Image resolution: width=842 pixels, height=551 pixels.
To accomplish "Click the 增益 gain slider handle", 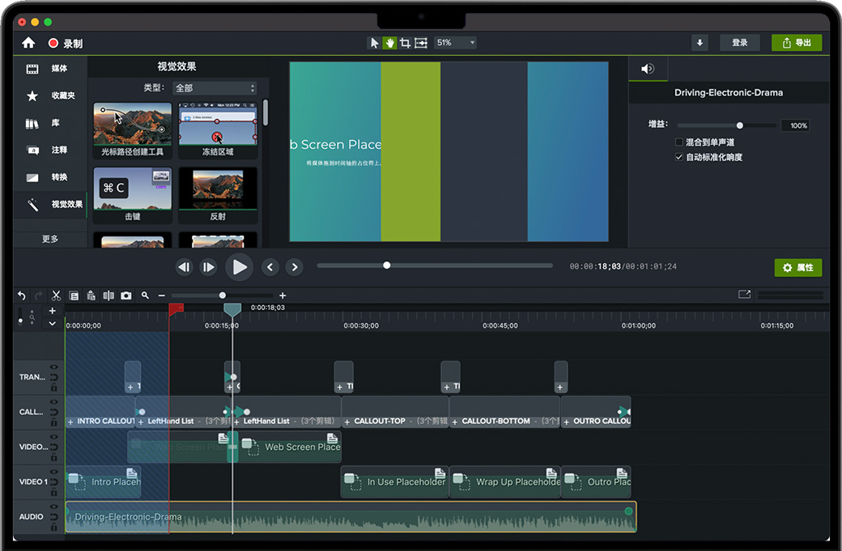I will (739, 125).
